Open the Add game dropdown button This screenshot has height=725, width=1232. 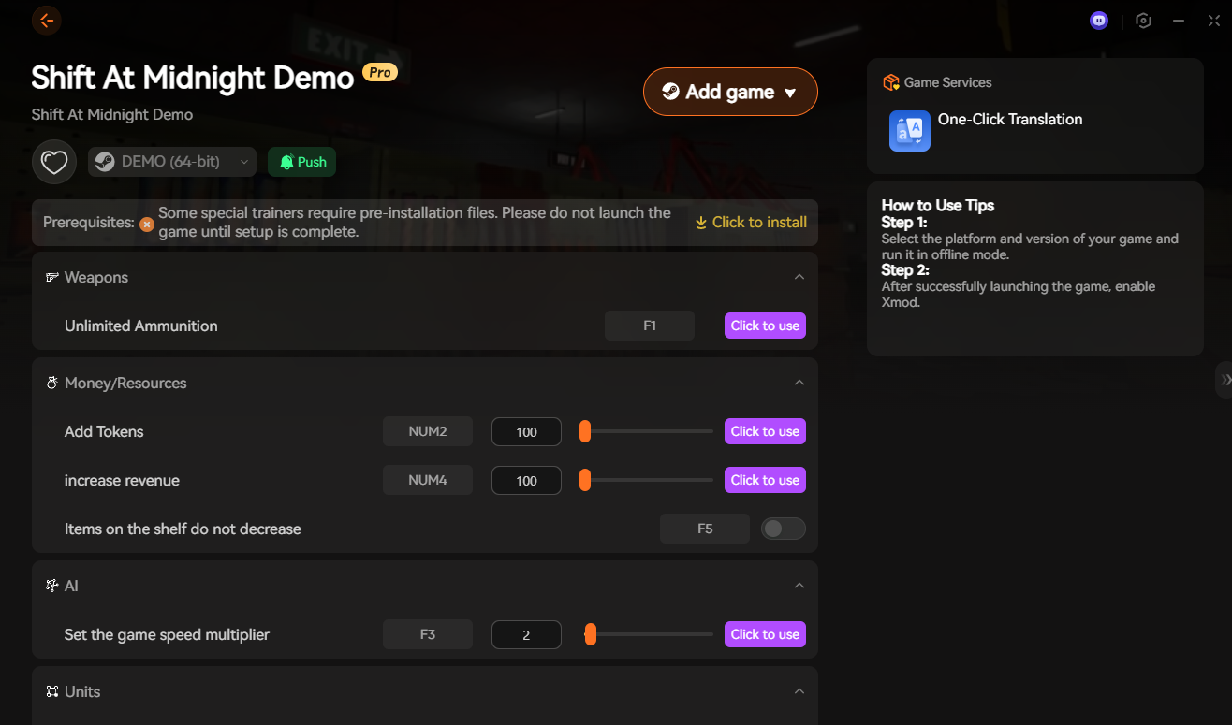[x=730, y=92]
